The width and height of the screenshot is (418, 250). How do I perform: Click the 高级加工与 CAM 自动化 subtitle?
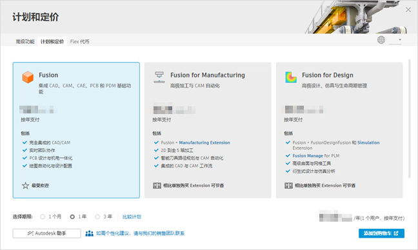tap(195, 86)
